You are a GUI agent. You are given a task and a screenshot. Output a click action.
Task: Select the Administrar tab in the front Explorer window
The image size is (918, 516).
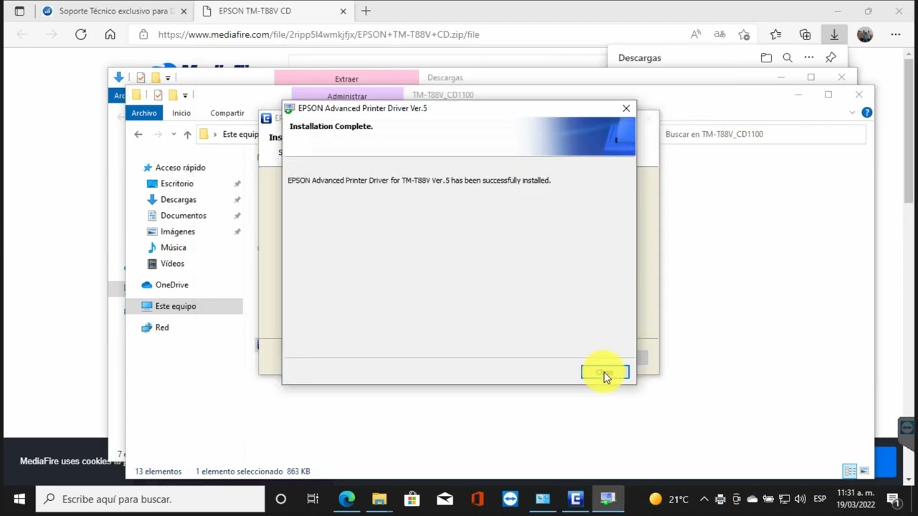(347, 96)
